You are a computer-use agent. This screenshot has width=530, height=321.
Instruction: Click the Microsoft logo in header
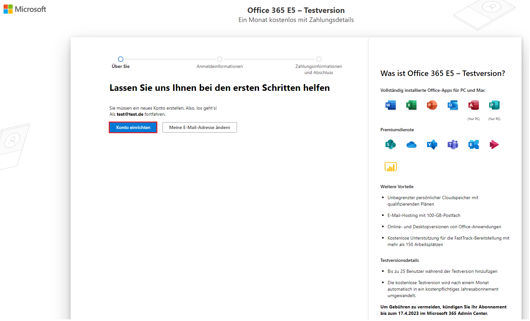coord(25,9)
